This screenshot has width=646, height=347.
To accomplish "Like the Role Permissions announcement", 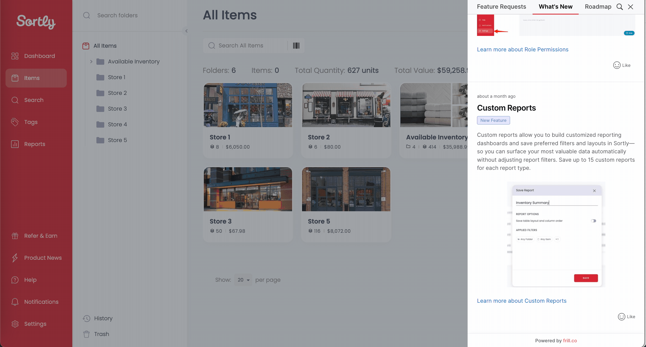I will [622, 65].
